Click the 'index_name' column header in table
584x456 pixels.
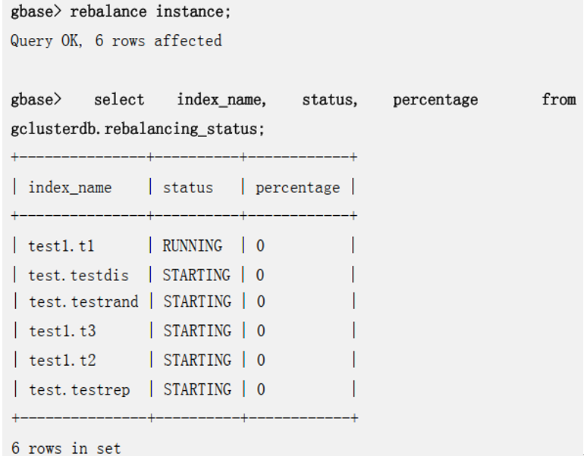70,188
